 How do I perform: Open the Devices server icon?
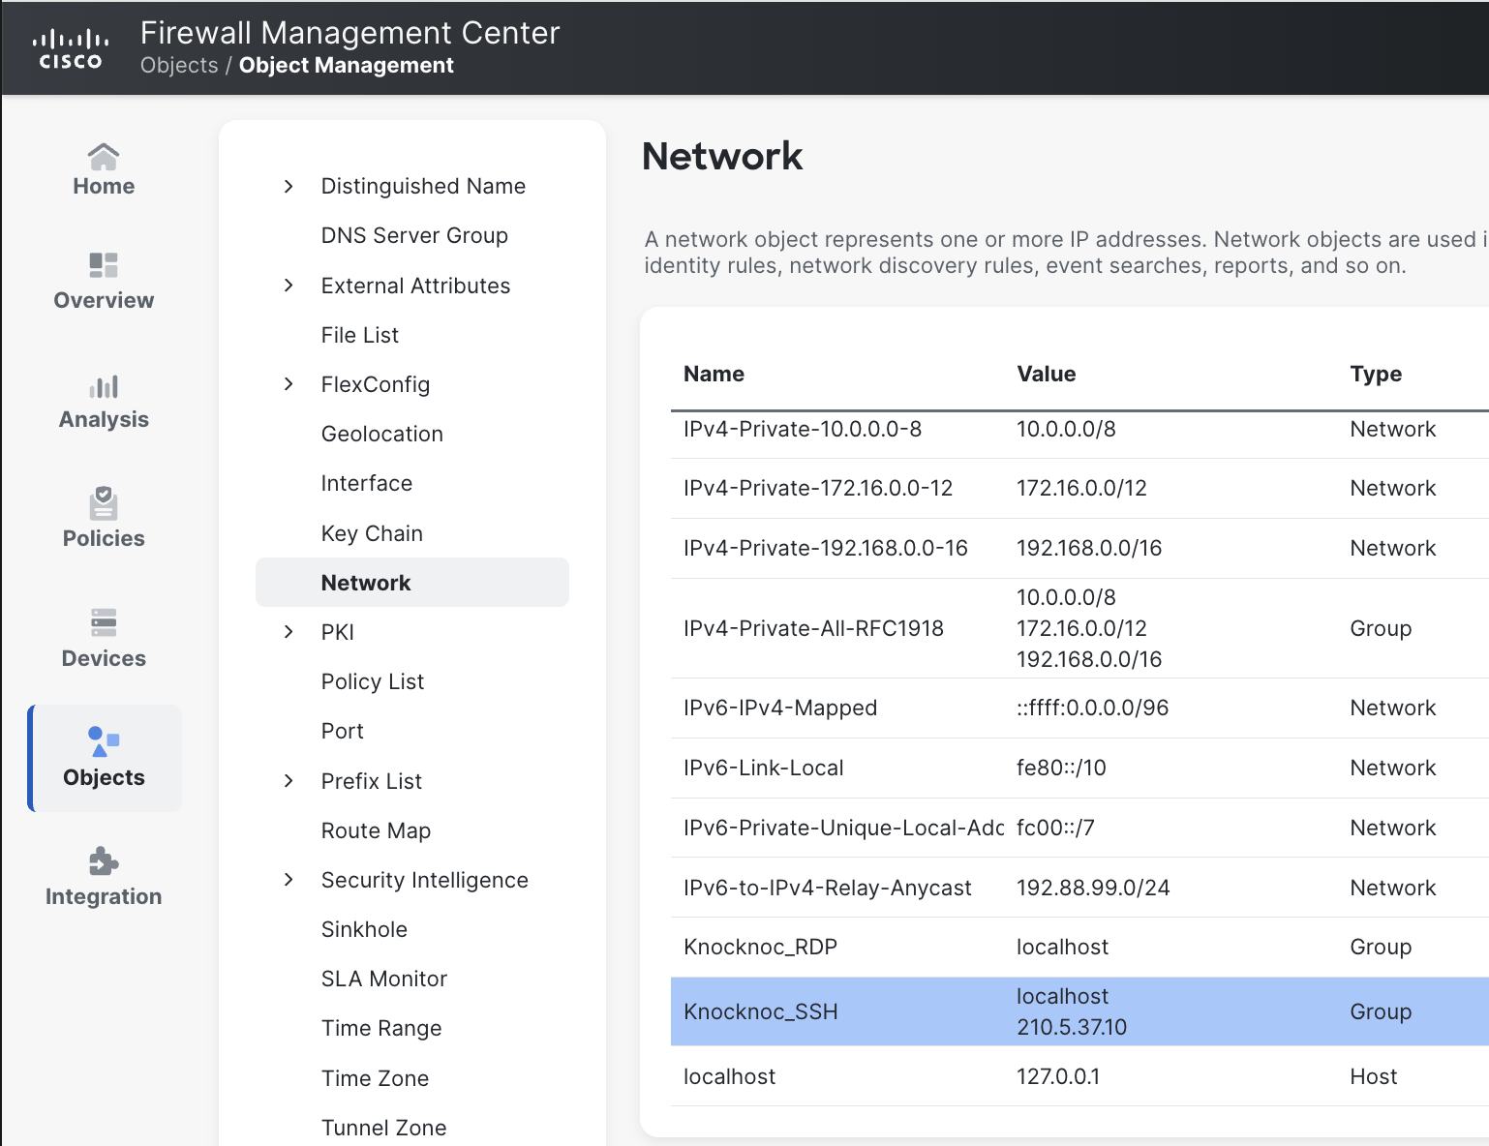pos(104,622)
